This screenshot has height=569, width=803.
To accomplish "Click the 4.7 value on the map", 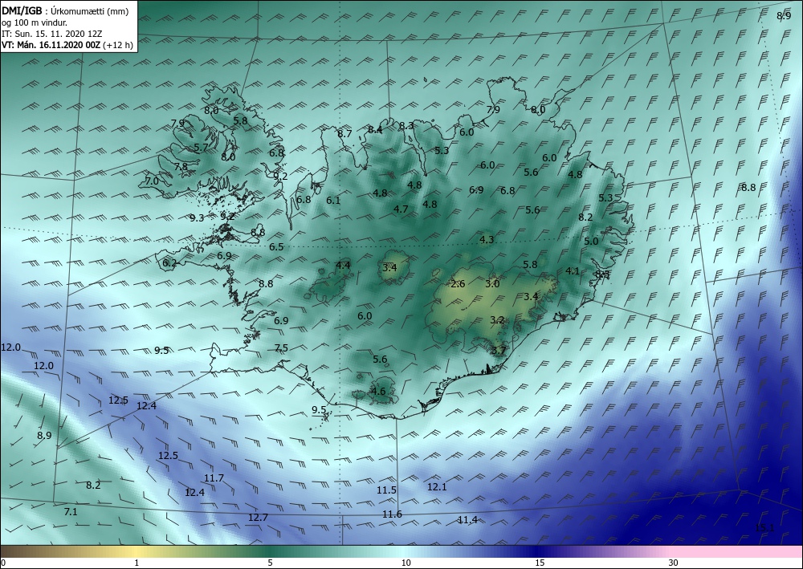I will tap(401, 209).
